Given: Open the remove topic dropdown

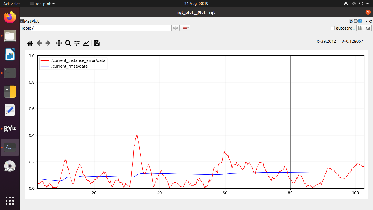Looking at the screenshot, I should (x=185, y=28).
